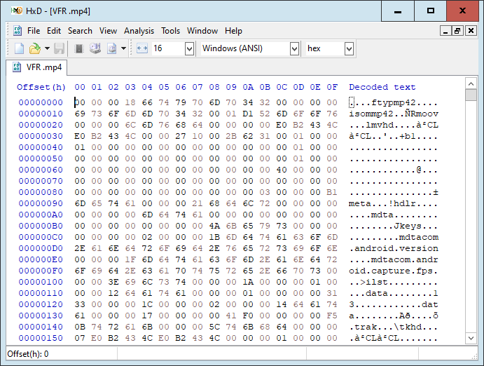
Task: Open the Search menu
Action: (80, 31)
